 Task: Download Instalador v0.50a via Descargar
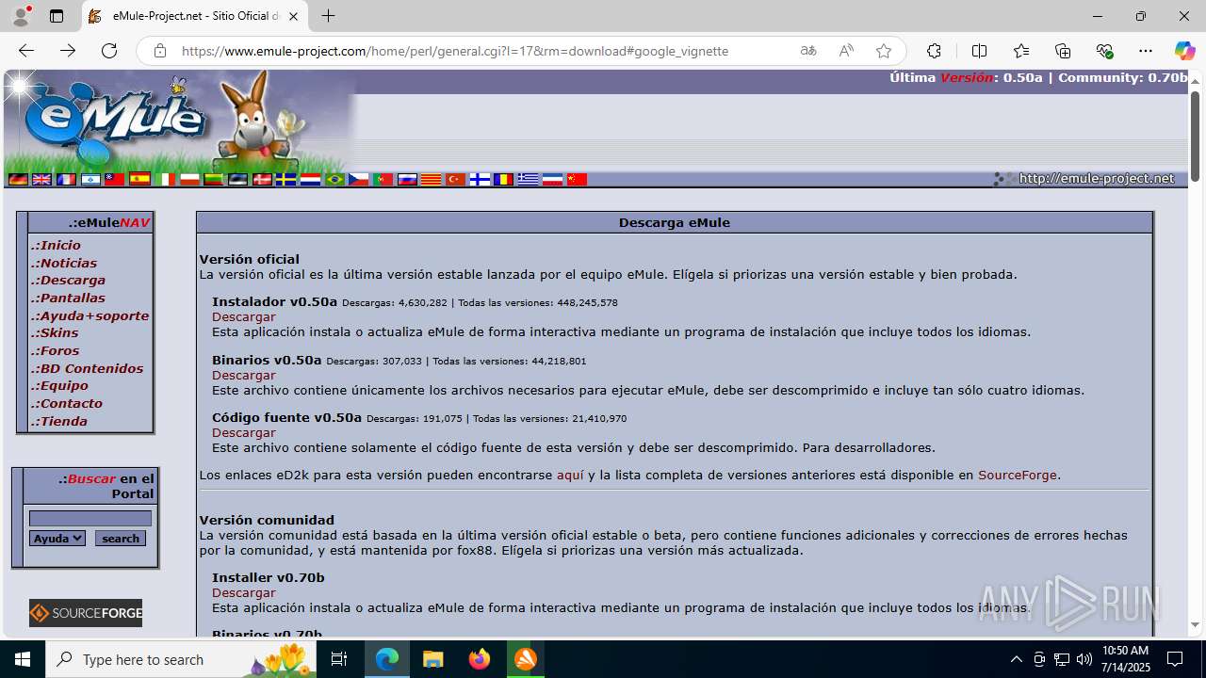[x=244, y=317]
